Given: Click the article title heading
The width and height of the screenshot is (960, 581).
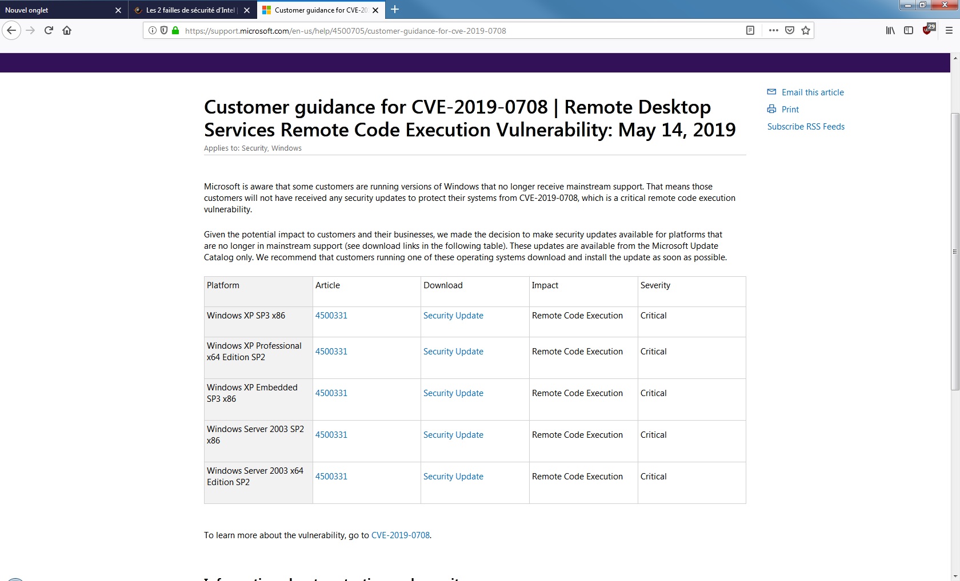Looking at the screenshot, I should click(470, 118).
